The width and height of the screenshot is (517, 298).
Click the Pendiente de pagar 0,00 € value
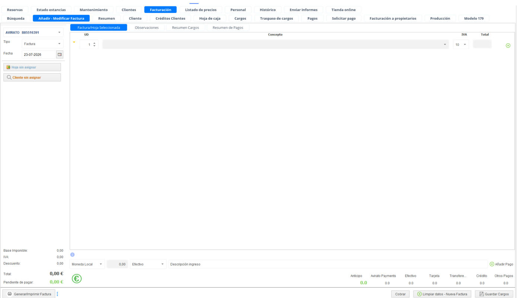(57, 282)
